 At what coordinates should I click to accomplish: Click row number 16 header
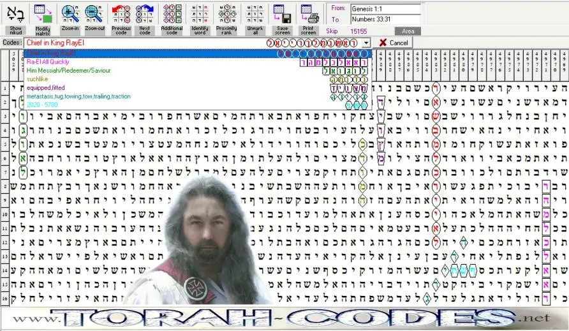pos(4,298)
